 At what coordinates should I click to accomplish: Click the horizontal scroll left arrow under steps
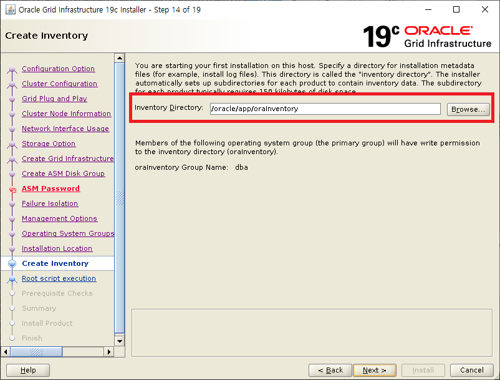coord(6,352)
